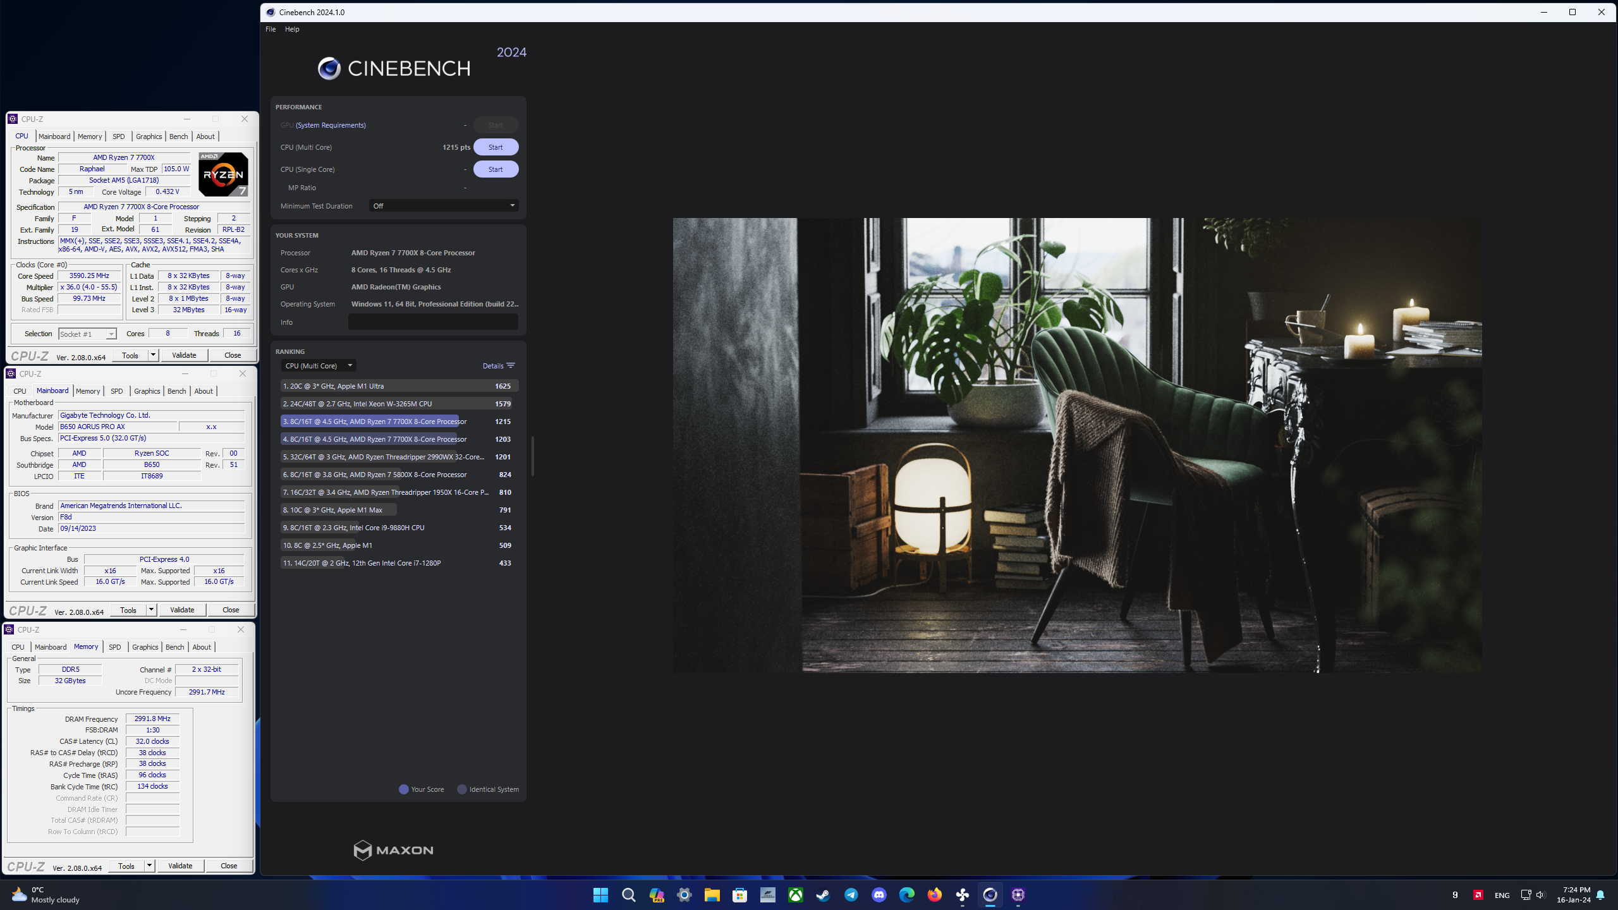Open the SPD tab in top CPU-Z window

[x=119, y=136]
